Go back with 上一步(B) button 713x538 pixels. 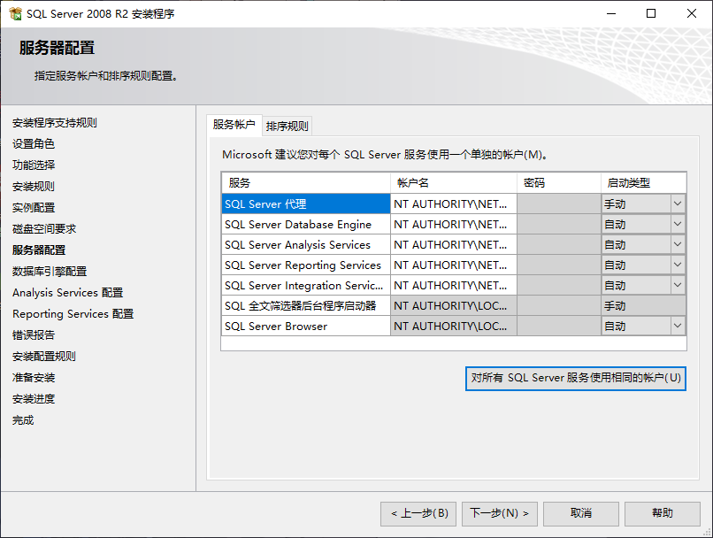point(418,514)
